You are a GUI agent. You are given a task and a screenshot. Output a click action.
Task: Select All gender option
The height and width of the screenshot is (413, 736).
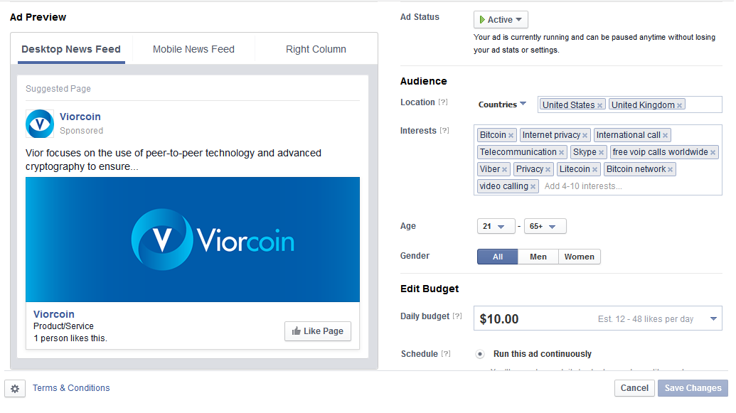tap(498, 257)
